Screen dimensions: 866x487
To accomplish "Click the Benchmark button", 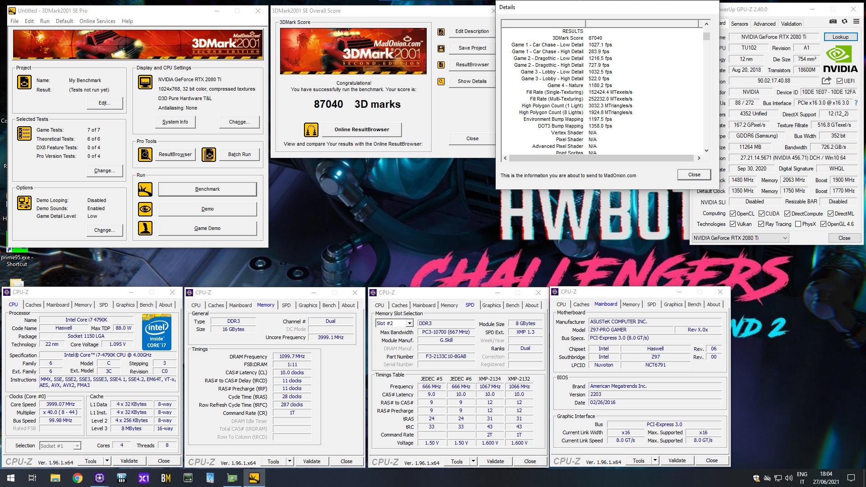I will pos(207,189).
